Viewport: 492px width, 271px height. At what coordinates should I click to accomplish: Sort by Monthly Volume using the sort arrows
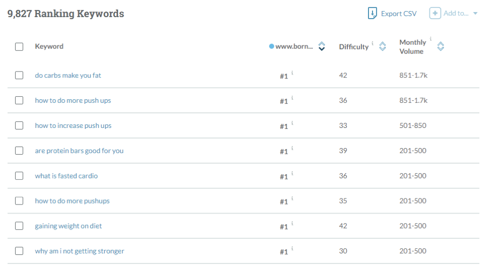pyautogui.click(x=441, y=47)
